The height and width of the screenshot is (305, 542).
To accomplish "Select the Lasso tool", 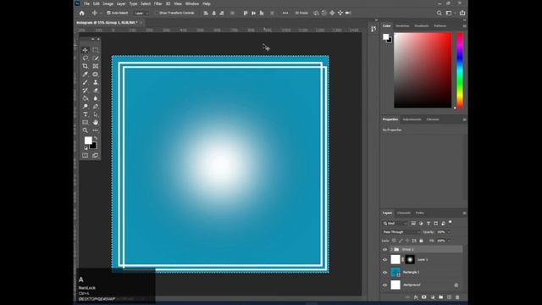I will [85, 58].
